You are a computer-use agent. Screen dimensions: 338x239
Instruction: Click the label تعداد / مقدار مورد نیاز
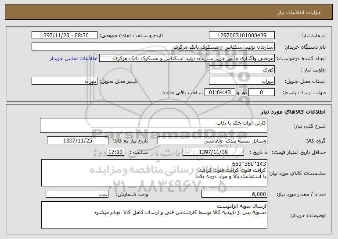click(x=301, y=194)
